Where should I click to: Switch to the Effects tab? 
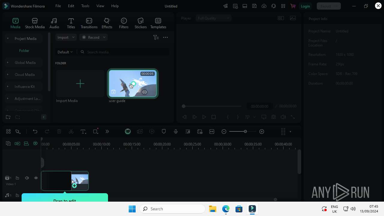tap(107, 23)
